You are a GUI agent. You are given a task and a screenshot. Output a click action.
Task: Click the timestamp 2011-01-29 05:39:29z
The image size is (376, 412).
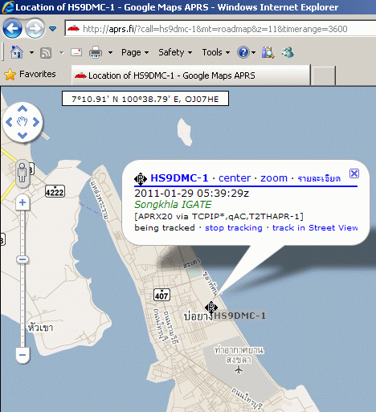pos(191,193)
